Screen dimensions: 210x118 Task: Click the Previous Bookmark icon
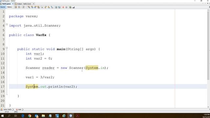46,7
